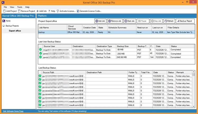Click the Backup Size column header
This screenshot has height=114, width=198.
pos(126,46)
